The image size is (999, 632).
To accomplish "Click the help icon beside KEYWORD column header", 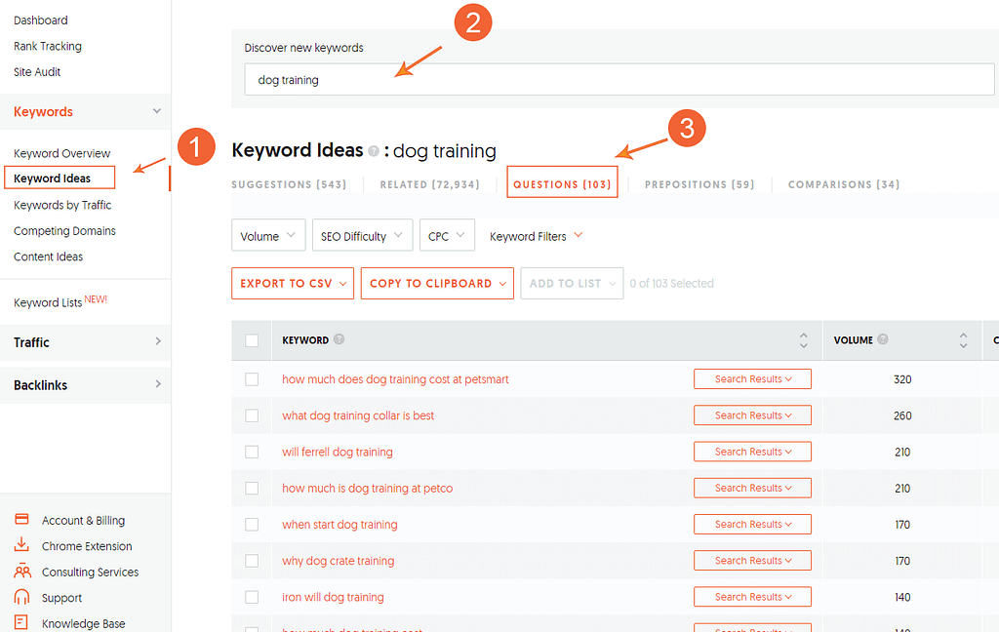I will point(339,339).
